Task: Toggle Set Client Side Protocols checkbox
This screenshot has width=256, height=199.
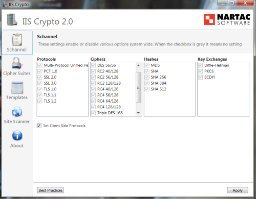Action: [x=39, y=126]
